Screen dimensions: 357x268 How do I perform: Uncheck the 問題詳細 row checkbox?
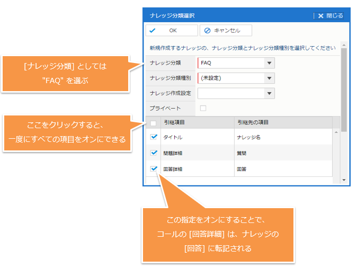tap(154, 153)
